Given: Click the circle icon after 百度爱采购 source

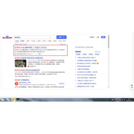Looking at the screenshot, I should [x=37, y=66].
